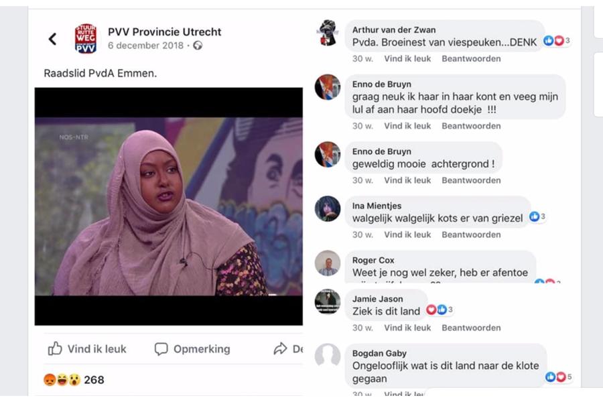View reactions on Ina Mientjes' comment
The image size is (603, 402).
pyautogui.click(x=537, y=216)
